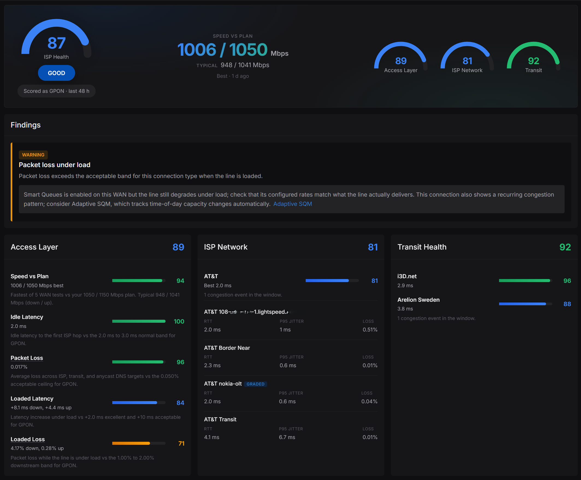581x480 pixels.
Task: Click the AT&T Transit hop row
Action: pos(291,428)
